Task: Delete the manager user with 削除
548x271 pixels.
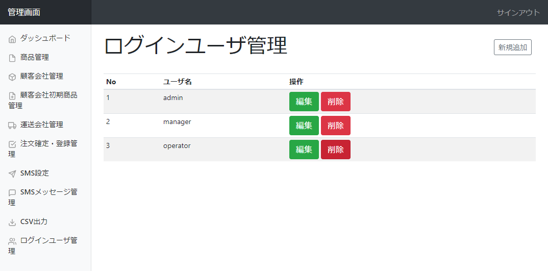Action: tap(336, 126)
